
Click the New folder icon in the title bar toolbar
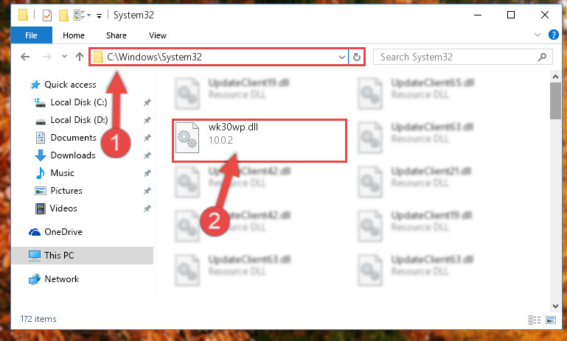[x=63, y=15]
